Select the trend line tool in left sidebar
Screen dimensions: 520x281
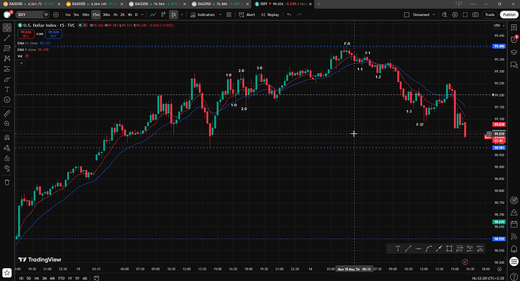[7, 38]
